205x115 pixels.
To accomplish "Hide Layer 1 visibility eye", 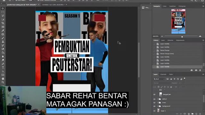I will (x=154, y=111).
